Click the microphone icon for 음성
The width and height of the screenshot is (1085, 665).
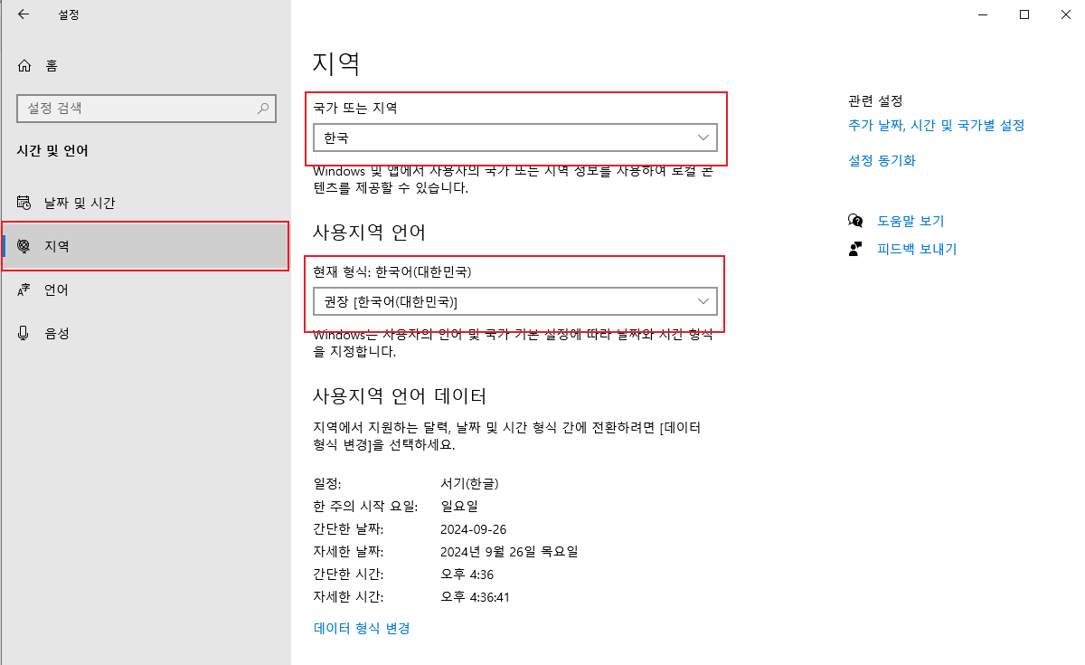coord(24,333)
